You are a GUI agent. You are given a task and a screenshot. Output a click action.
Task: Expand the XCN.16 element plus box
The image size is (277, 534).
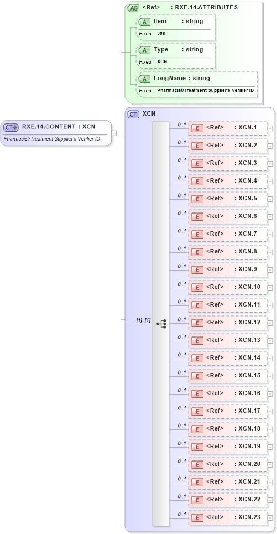[270, 394]
